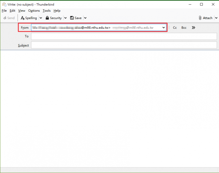
Task: Expand the Spelling dropdown arrow
Action: 41,18
